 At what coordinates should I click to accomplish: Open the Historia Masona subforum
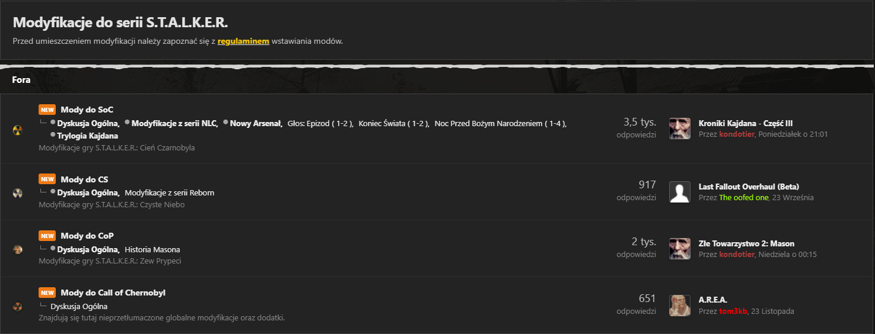[152, 249]
